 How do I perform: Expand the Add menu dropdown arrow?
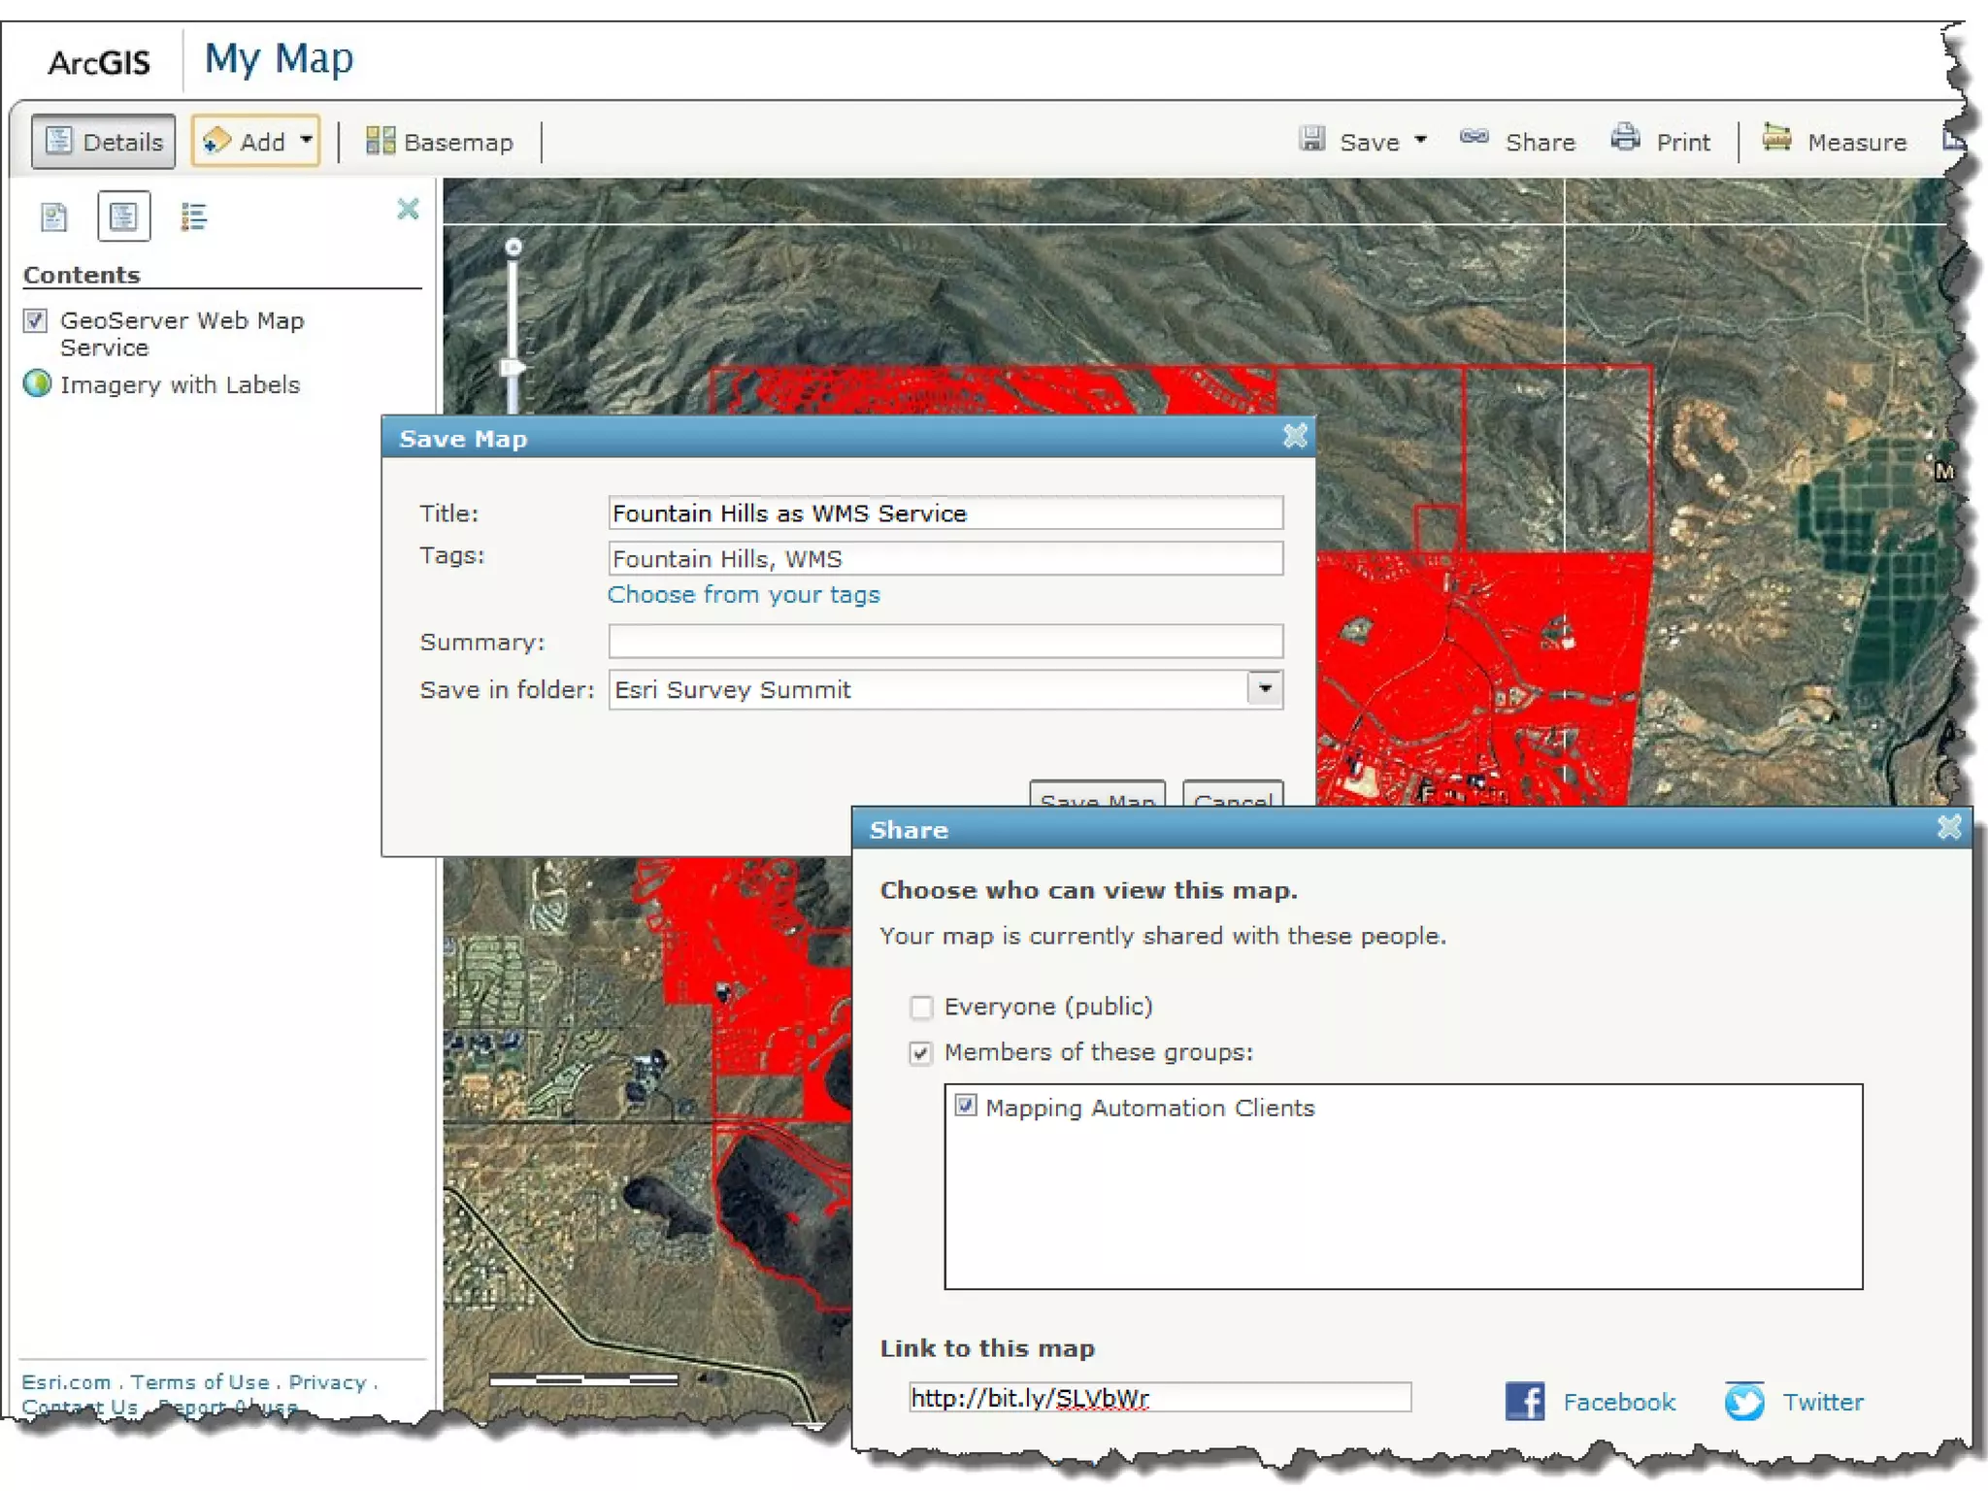[x=306, y=140]
